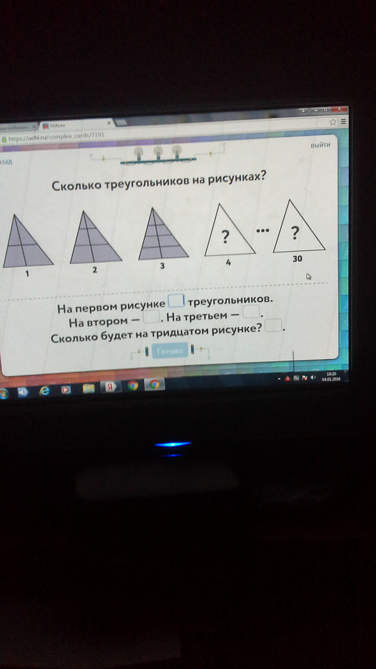Image resolution: width=376 pixels, height=669 pixels.
Task: Click the answer box for thirtieth picture
Action: click(x=274, y=325)
